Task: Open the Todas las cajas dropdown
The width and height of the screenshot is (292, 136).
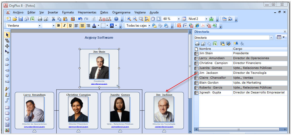Action: (149, 26)
